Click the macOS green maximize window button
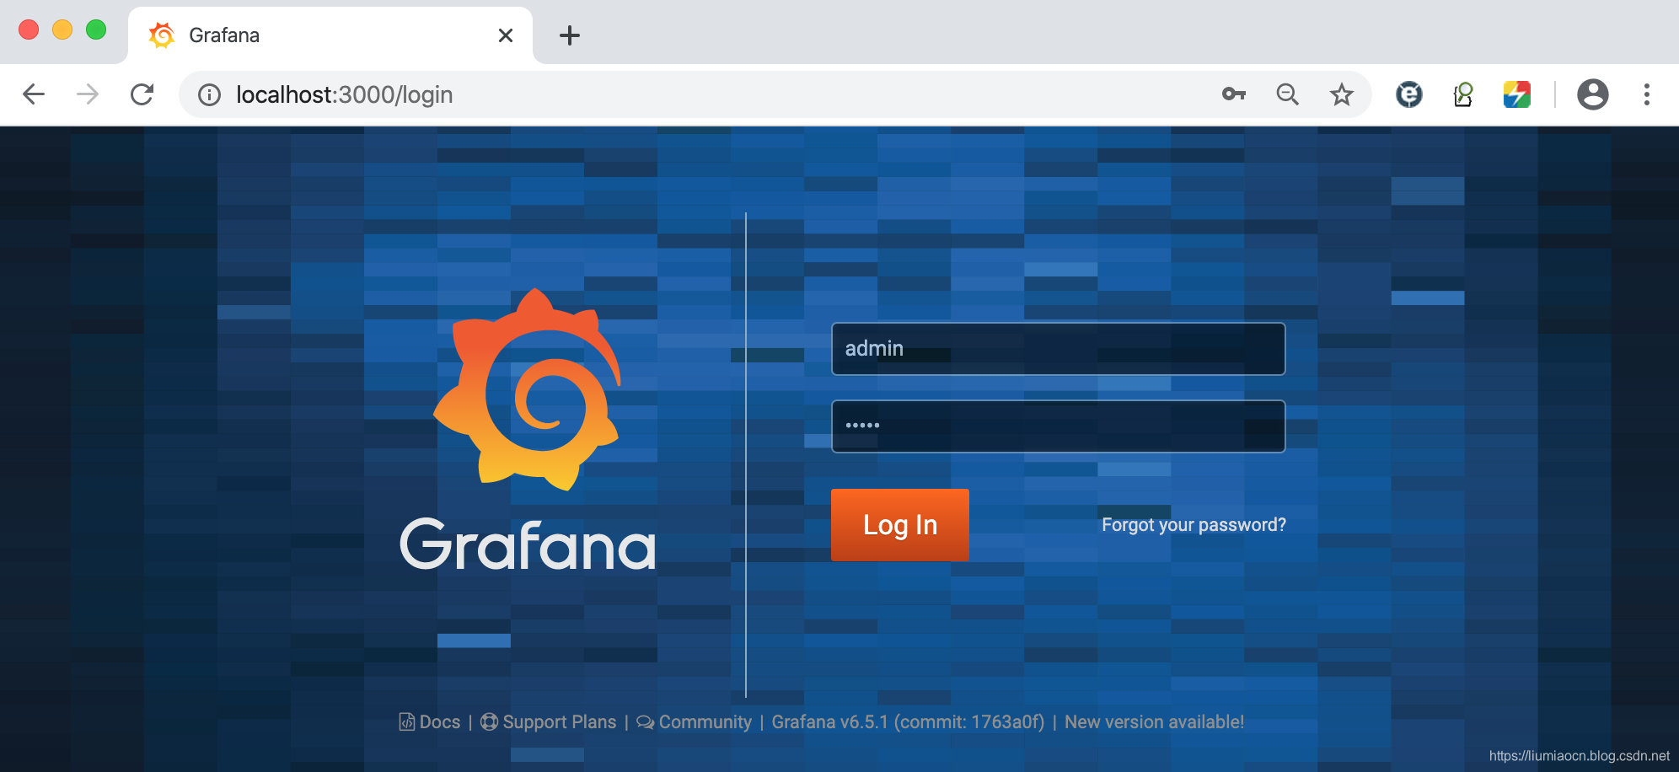This screenshot has width=1679, height=772. (96, 29)
